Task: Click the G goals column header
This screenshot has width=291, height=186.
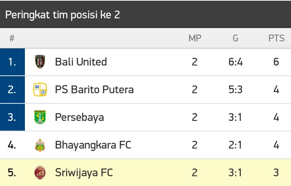Action: (235, 39)
